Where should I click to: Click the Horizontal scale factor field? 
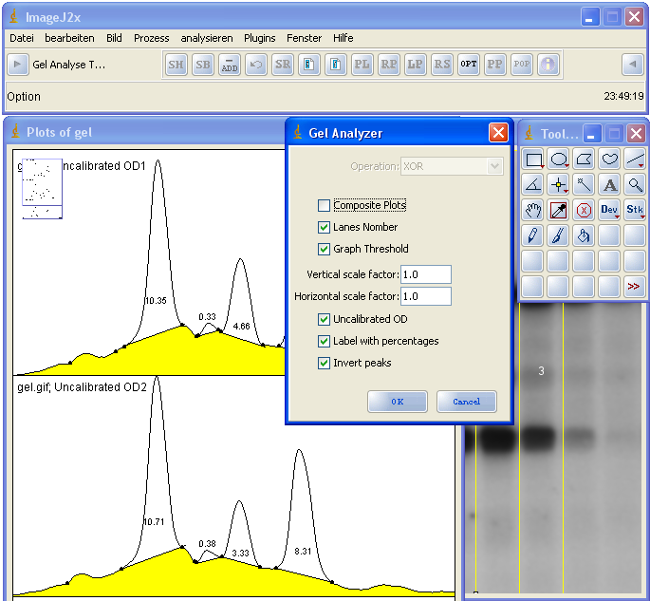click(426, 296)
